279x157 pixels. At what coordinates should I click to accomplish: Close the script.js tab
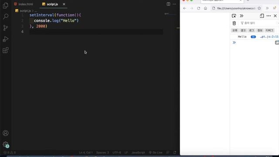point(64,4)
